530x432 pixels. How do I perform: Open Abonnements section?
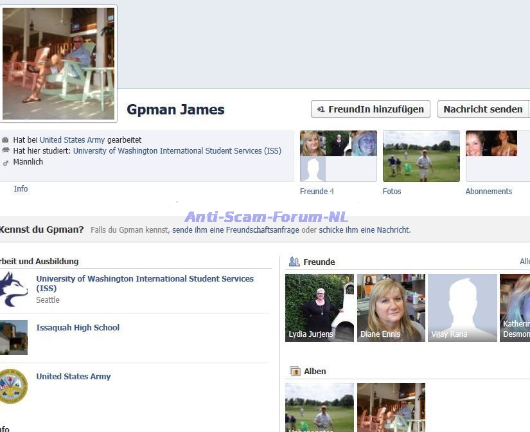[x=491, y=156]
